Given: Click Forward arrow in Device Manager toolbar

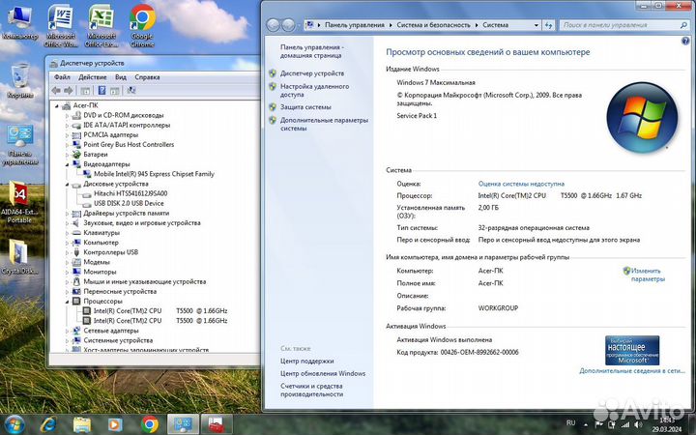Looking at the screenshot, I should pos(69,91).
